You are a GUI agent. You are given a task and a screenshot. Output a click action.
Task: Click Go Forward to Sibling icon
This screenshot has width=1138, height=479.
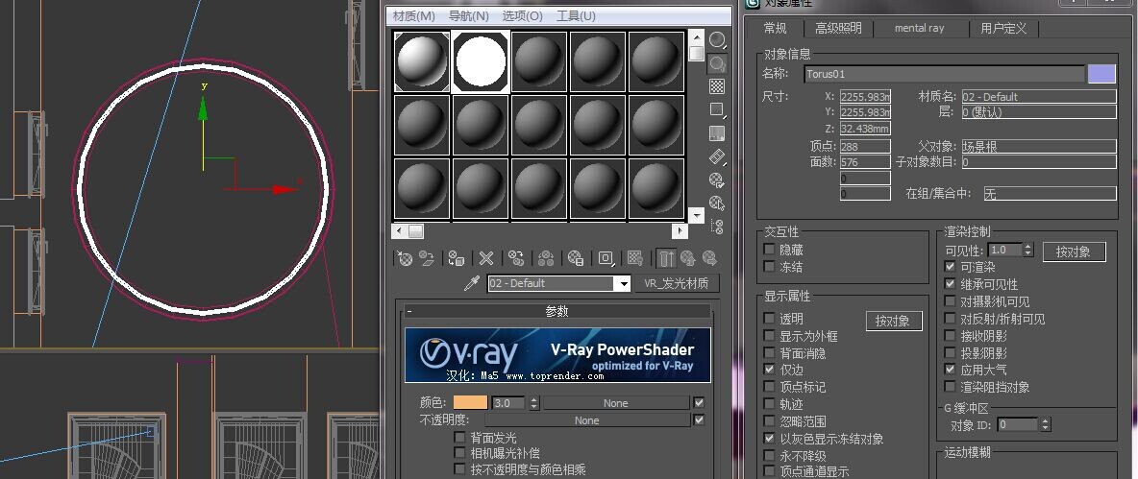coord(709,258)
